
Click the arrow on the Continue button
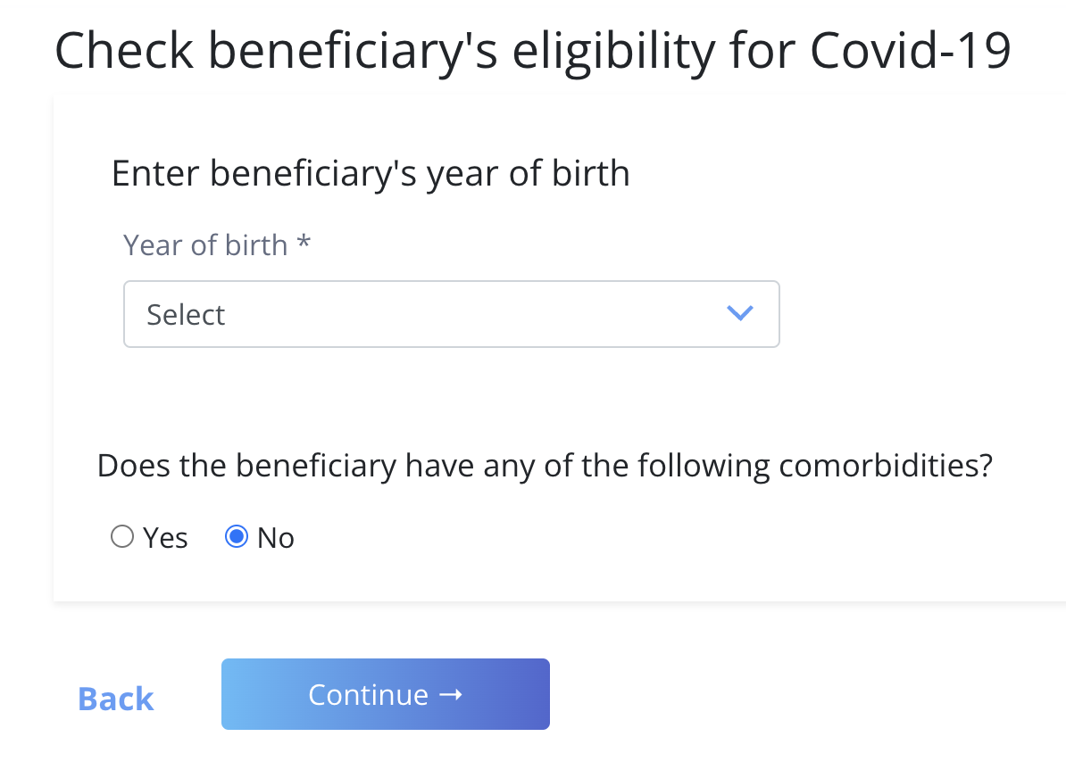click(x=451, y=694)
